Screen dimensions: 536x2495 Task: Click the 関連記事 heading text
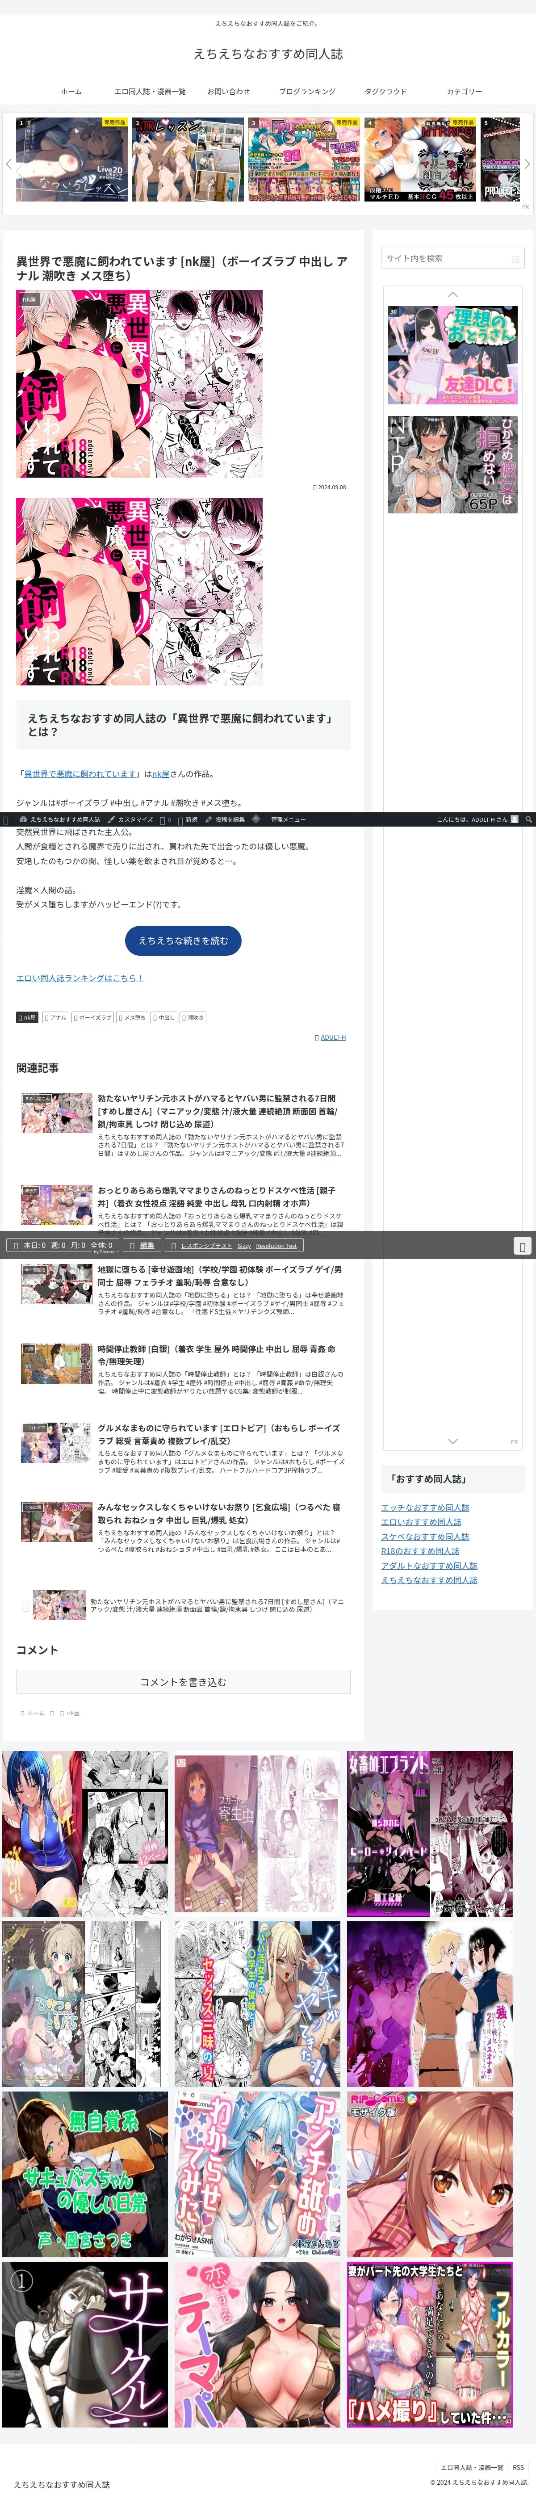pyautogui.click(x=38, y=1067)
